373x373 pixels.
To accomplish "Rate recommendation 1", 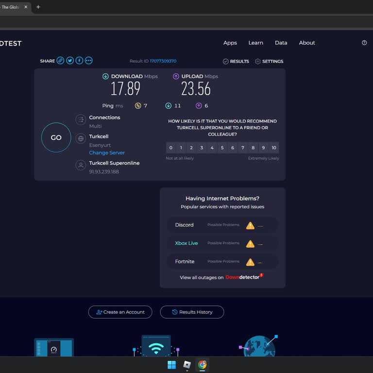I will tap(181, 148).
